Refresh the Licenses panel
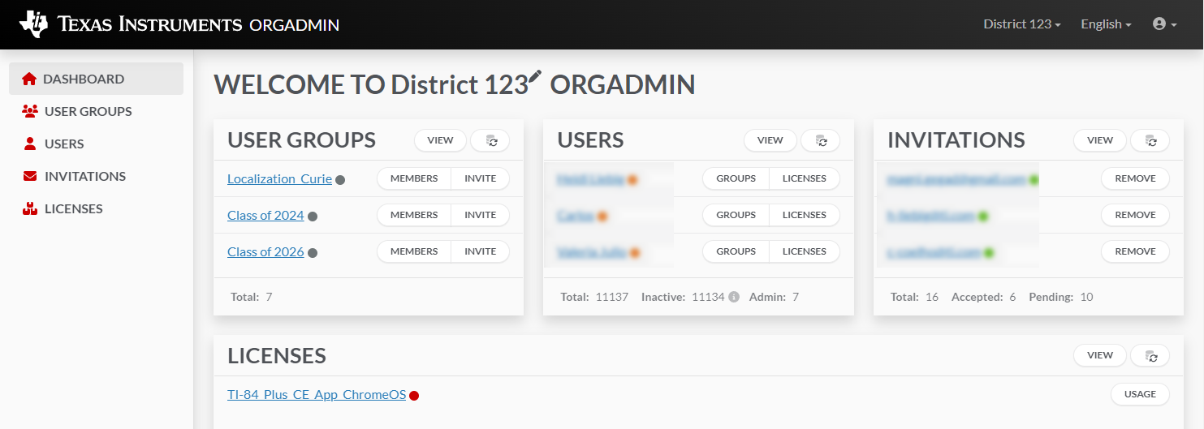The image size is (1204, 429). point(1150,355)
